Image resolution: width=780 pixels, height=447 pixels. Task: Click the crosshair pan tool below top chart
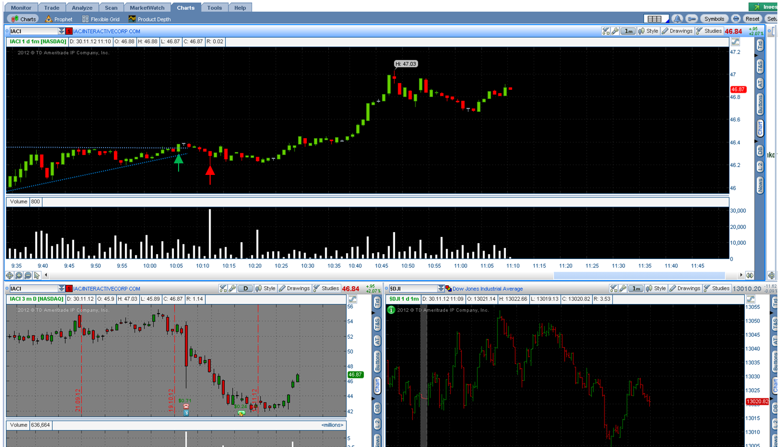click(x=9, y=275)
